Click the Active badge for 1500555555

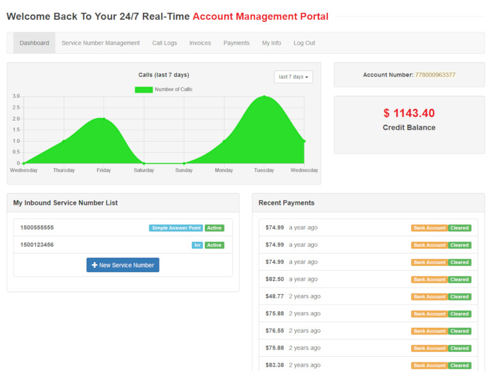pos(214,228)
